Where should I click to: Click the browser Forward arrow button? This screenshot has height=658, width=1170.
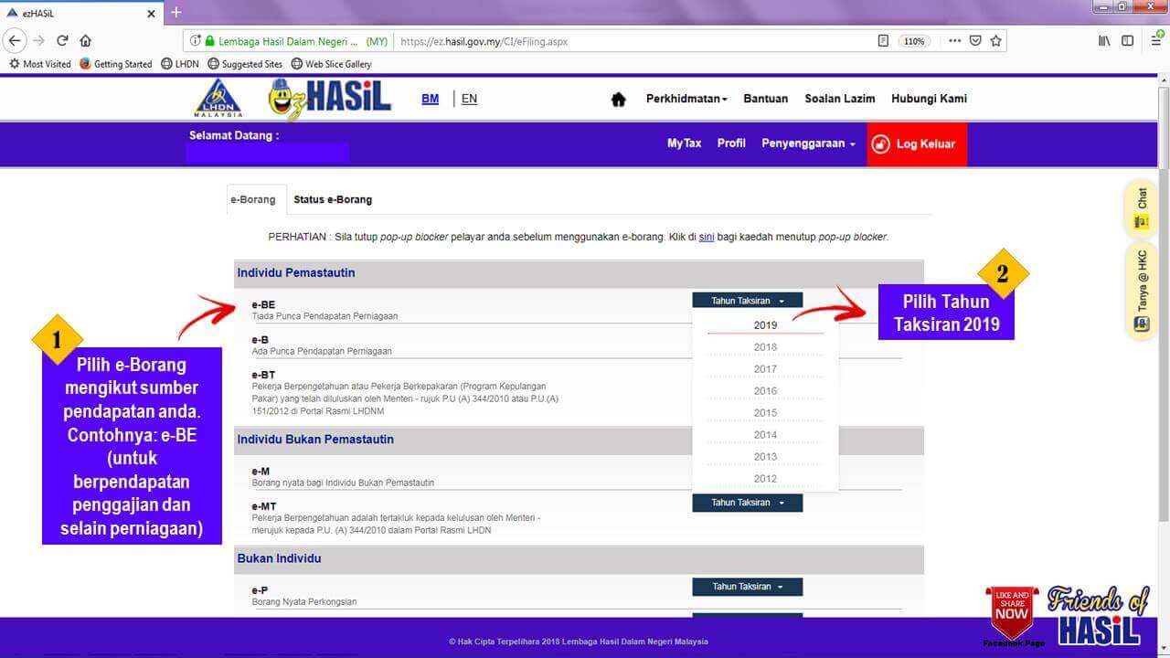coord(38,41)
